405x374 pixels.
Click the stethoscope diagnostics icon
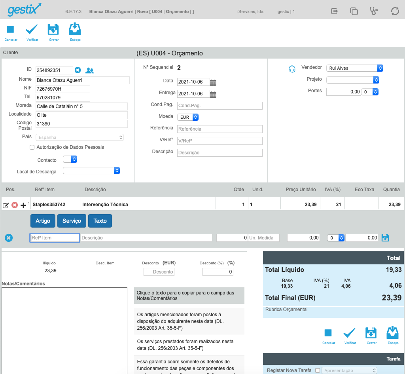[373, 11]
